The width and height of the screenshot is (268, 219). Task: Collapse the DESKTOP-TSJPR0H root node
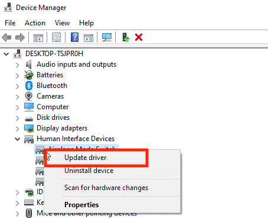pos(6,54)
